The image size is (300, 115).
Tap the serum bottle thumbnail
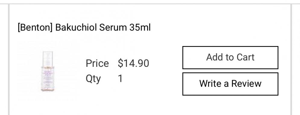point(47,71)
